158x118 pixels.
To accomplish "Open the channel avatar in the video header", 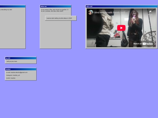I will [91, 13].
